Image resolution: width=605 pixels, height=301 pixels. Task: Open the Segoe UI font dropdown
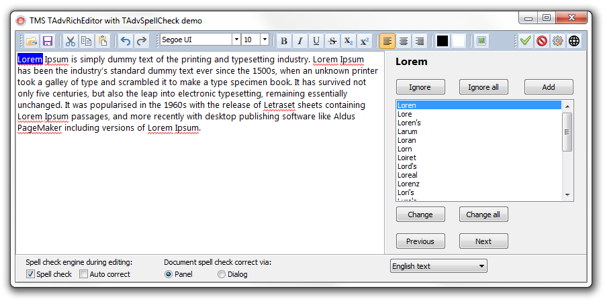[x=236, y=40]
